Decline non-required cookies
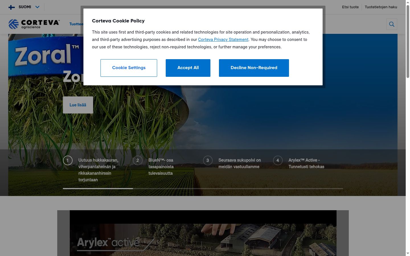This screenshot has height=256, width=410. point(254,68)
